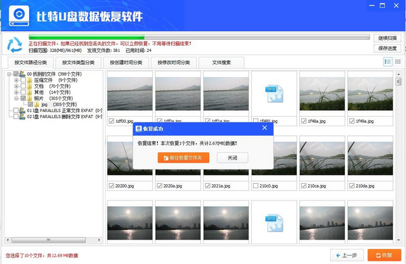
Task: Click the 继续扫描 button
Action: pos(387,38)
